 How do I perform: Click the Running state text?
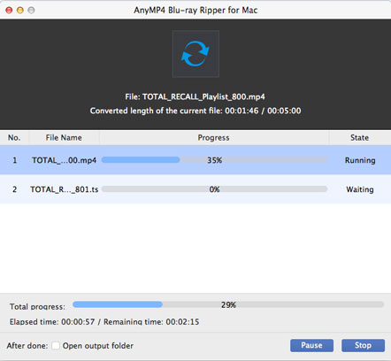pyautogui.click(x=360, y=160)
